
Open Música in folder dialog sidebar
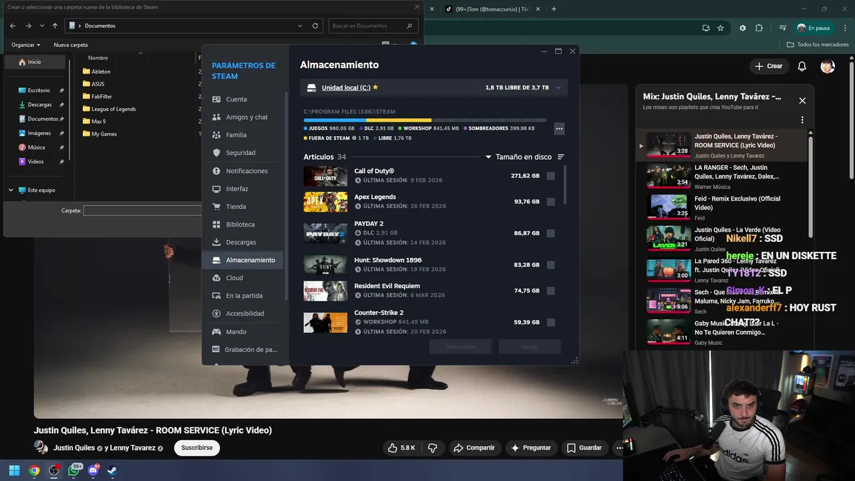click(36, 147)
